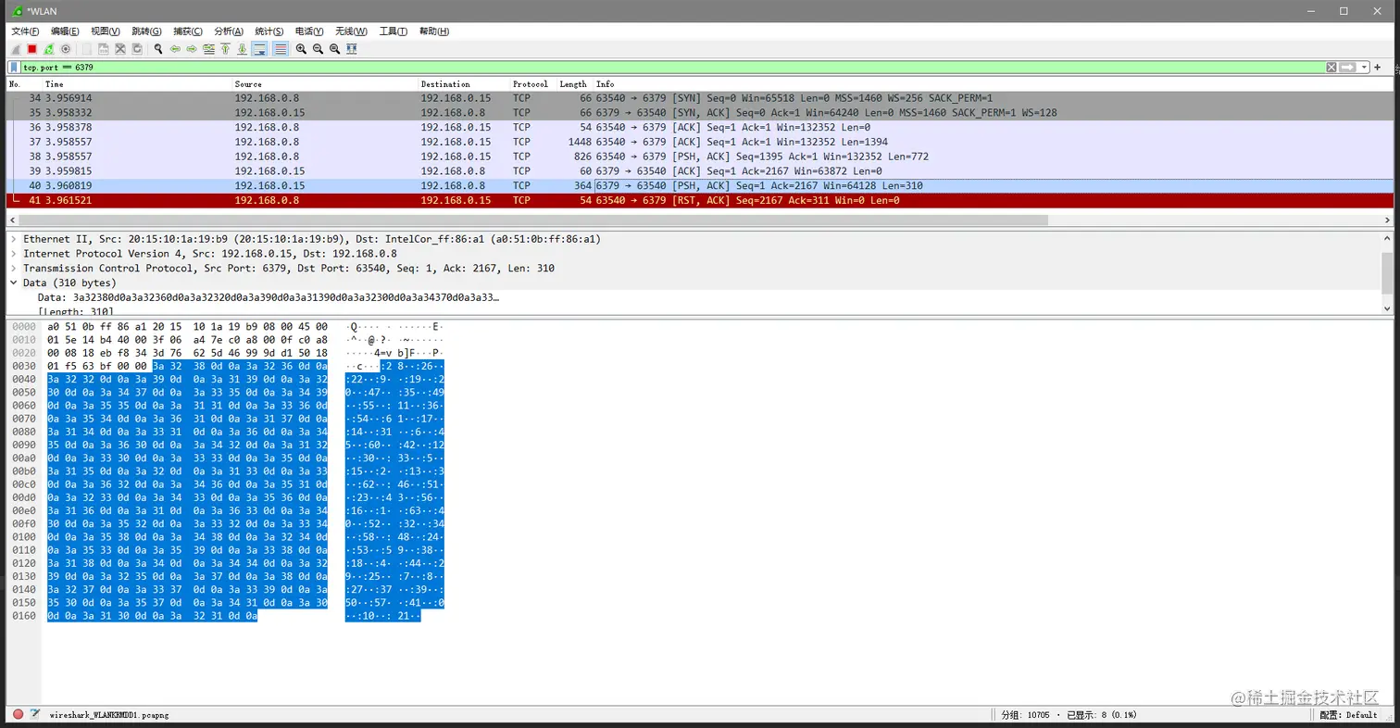1400x728 pixels.
Task: Toggle auto-scroll during live capture
Action: (259, 49)
